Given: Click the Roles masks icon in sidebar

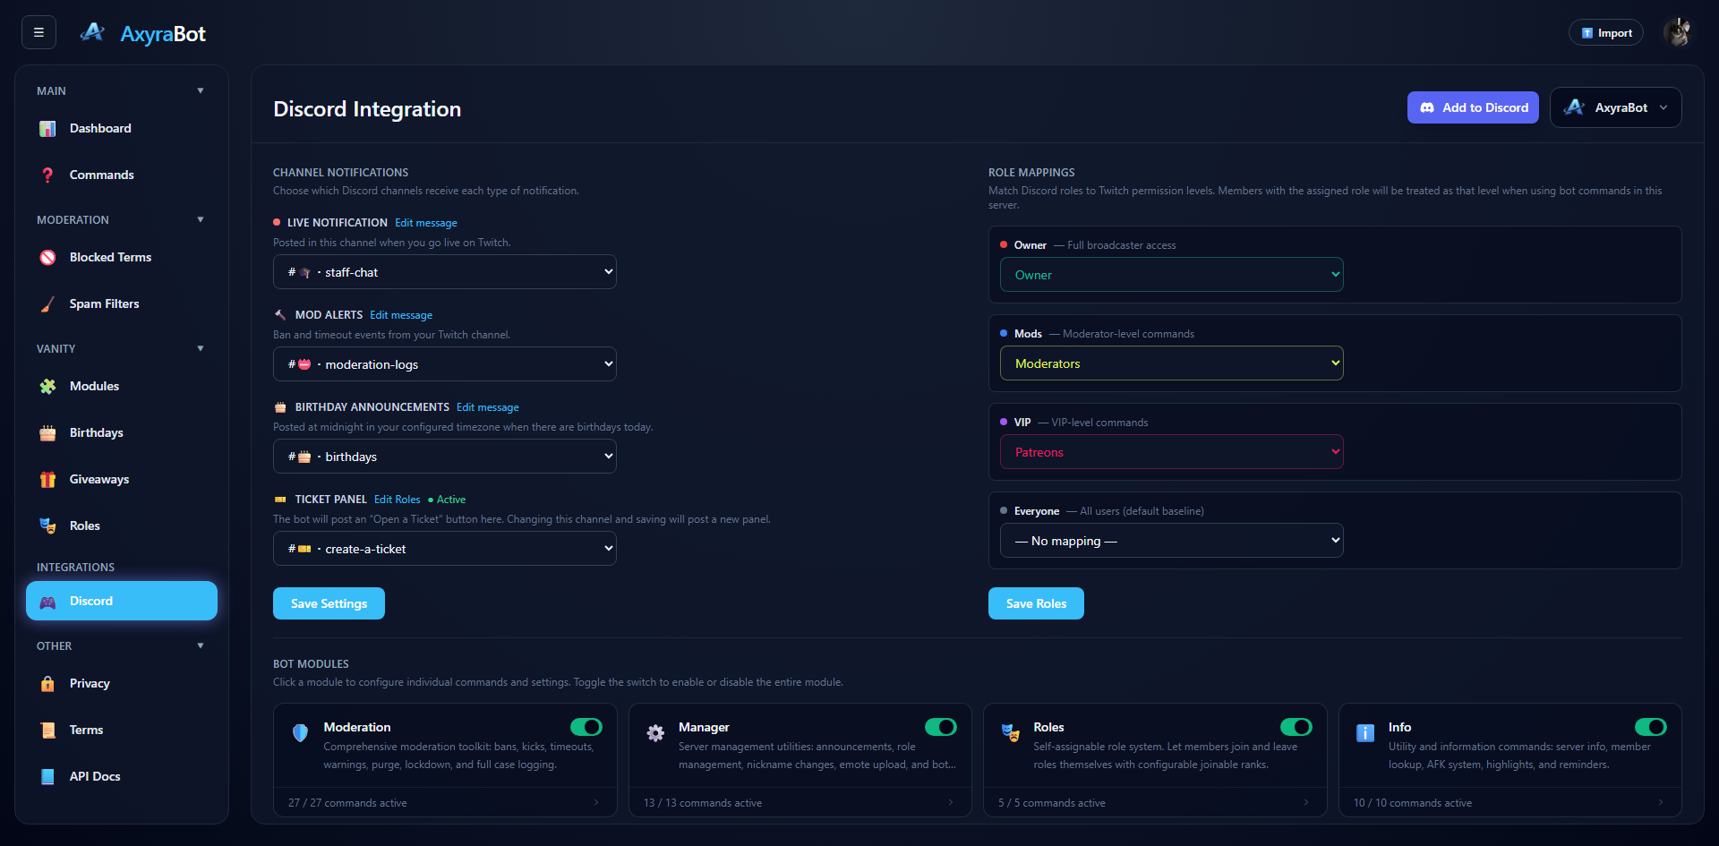Looking at the screenshot, I should [47, 526].
